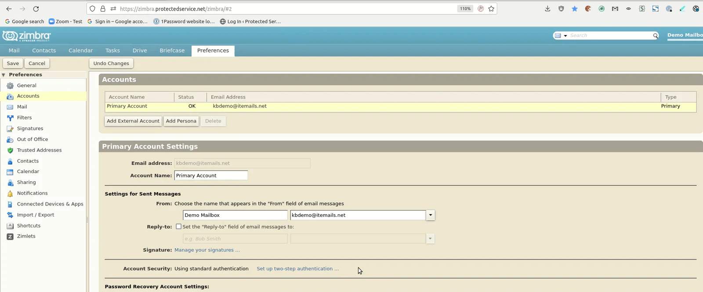Open the Google search bookmark
703x292 pixels.
pos(24,22)
